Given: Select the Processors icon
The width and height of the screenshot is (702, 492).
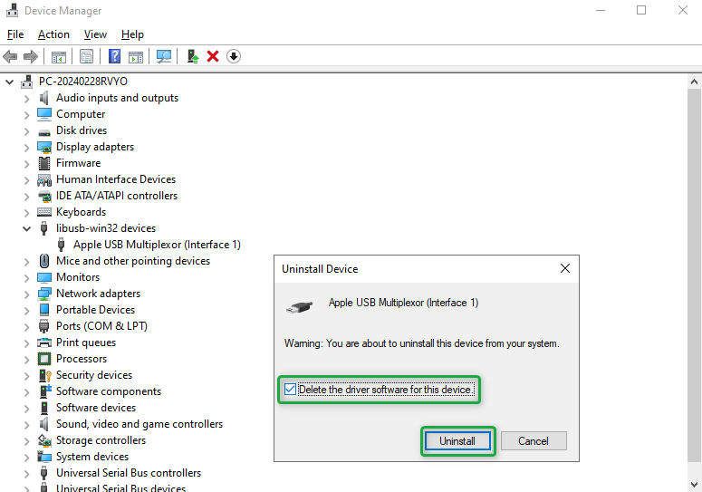Looking at the screenshot, I should (44, 359).
